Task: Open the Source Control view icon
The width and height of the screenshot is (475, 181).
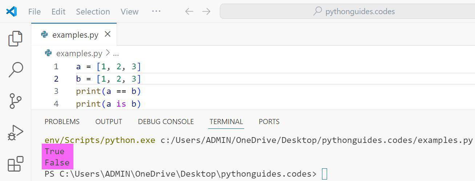Action: tap(15, 101)
